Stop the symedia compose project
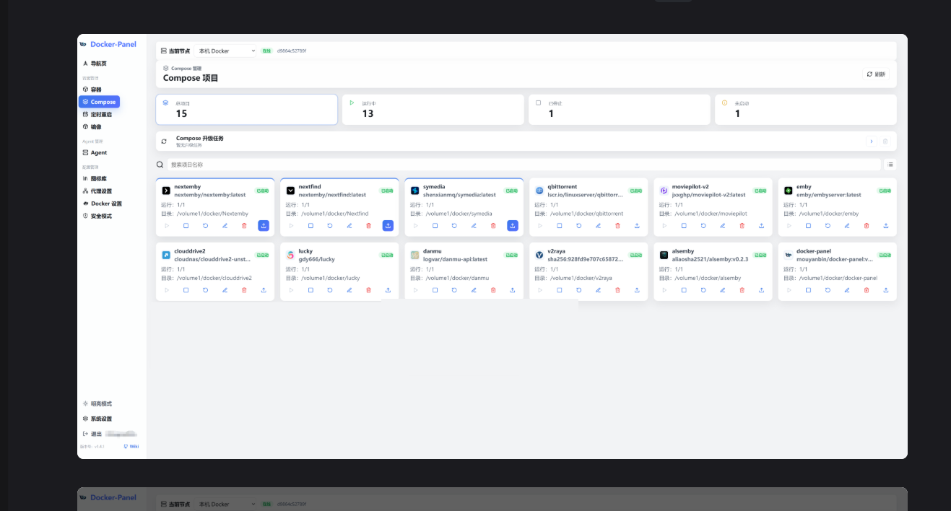The image size is (951, 511). 435,226
